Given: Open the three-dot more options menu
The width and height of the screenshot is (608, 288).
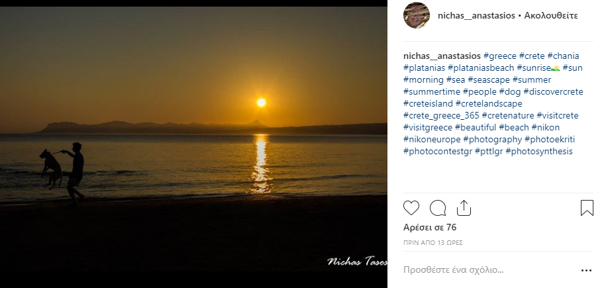Looking at the screenshot, I should click(585, 271).
